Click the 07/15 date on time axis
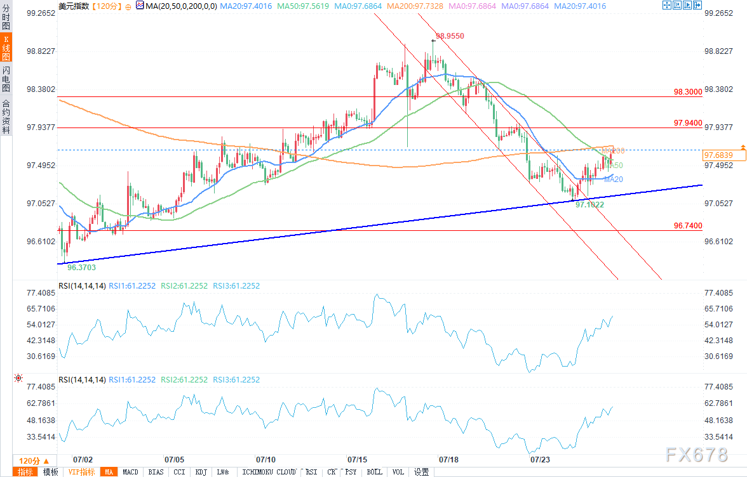This screenshot has height=477, width=747. pyautogui.click(x=357, y=460)
